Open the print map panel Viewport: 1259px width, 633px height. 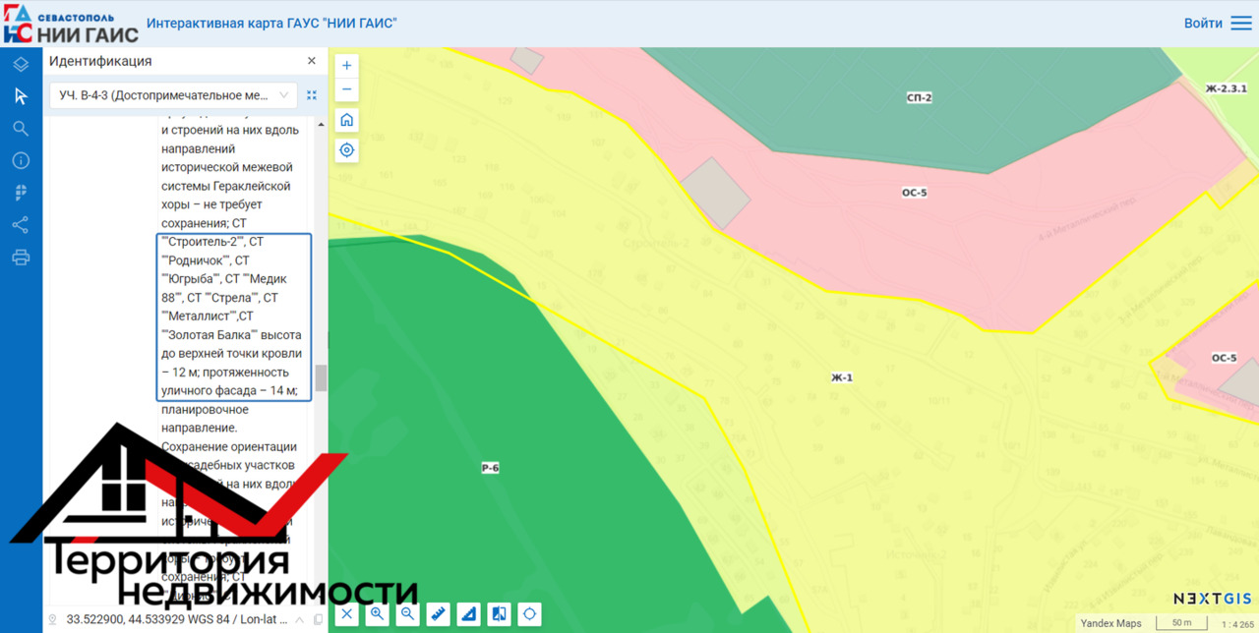coord(21,258)
